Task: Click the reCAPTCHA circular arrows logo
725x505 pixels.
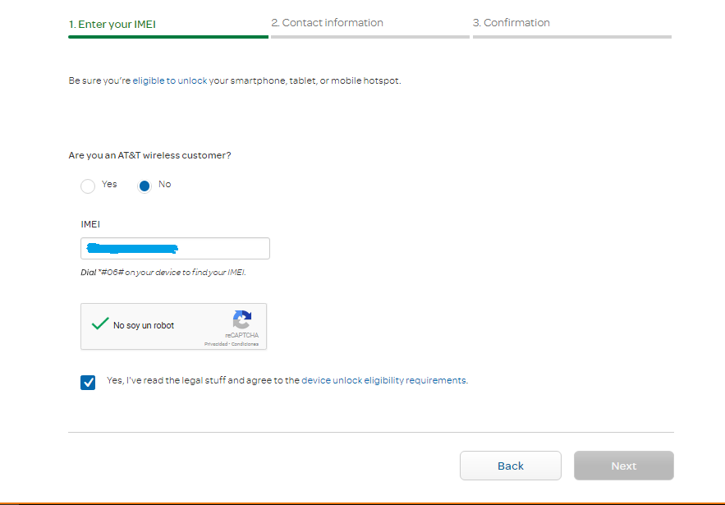Action: (241, 320)
